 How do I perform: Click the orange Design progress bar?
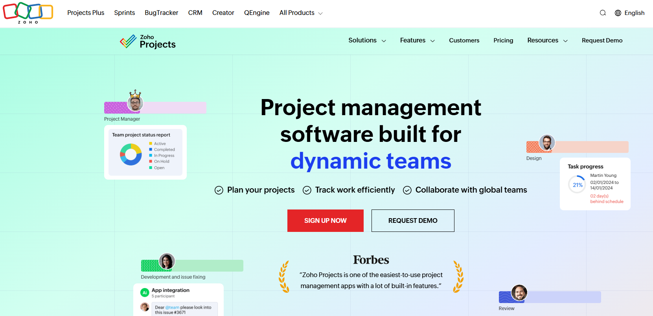(578, 147)
